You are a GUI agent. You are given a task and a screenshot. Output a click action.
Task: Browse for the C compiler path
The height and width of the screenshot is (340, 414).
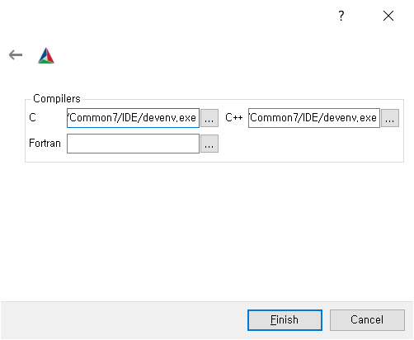point(209,118)
